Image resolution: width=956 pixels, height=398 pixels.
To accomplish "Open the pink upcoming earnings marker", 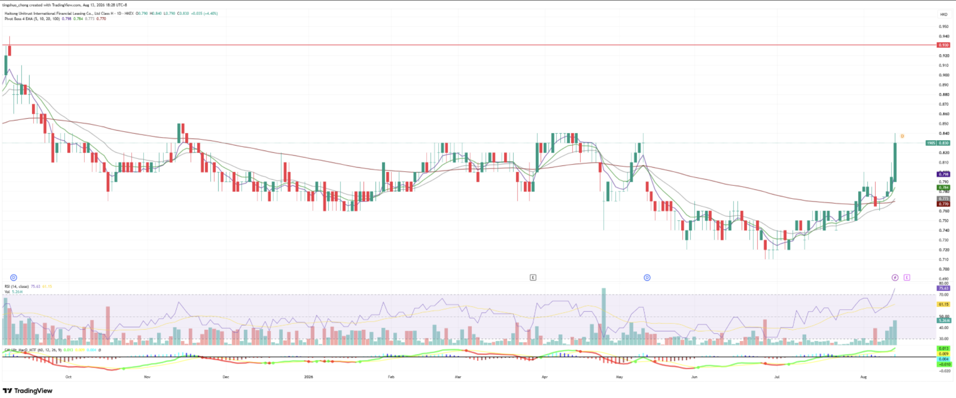I will (x=907, y=278).
